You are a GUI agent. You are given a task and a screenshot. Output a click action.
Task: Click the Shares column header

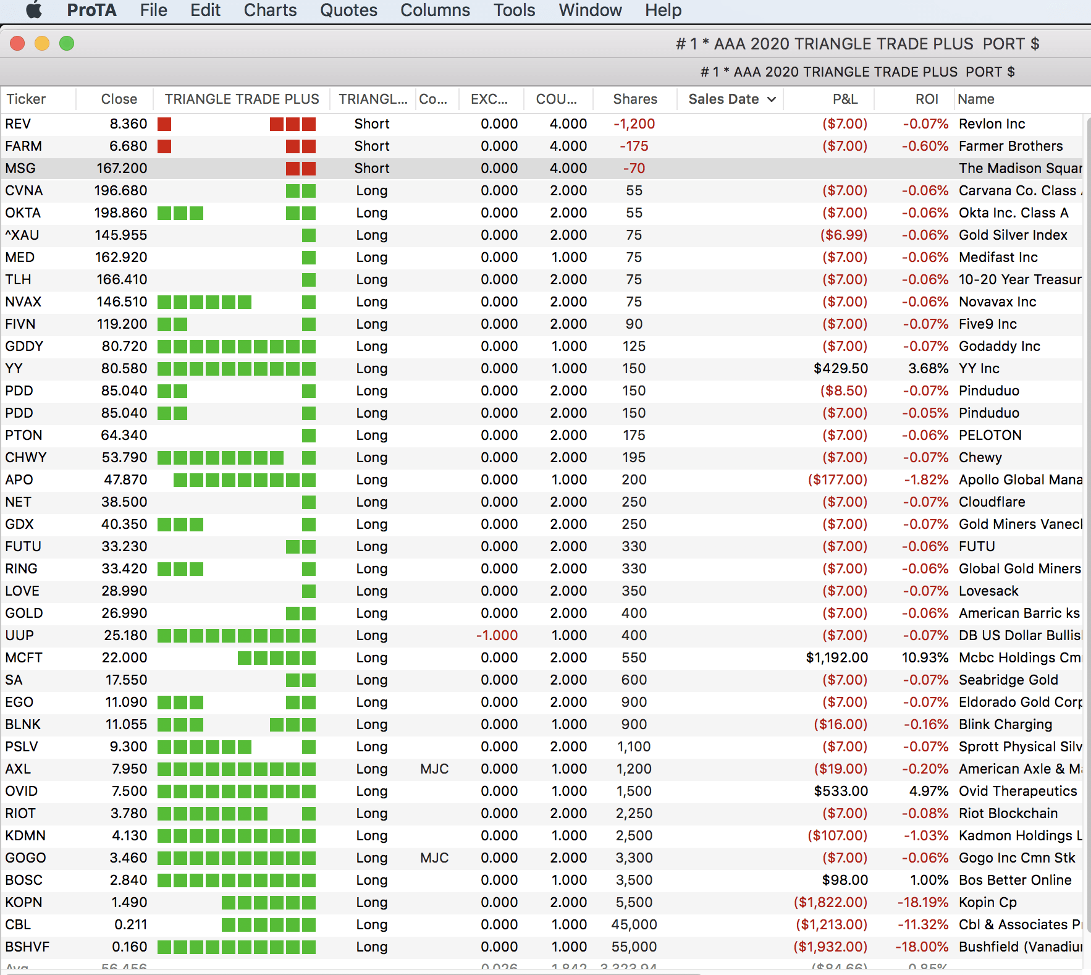634,99
